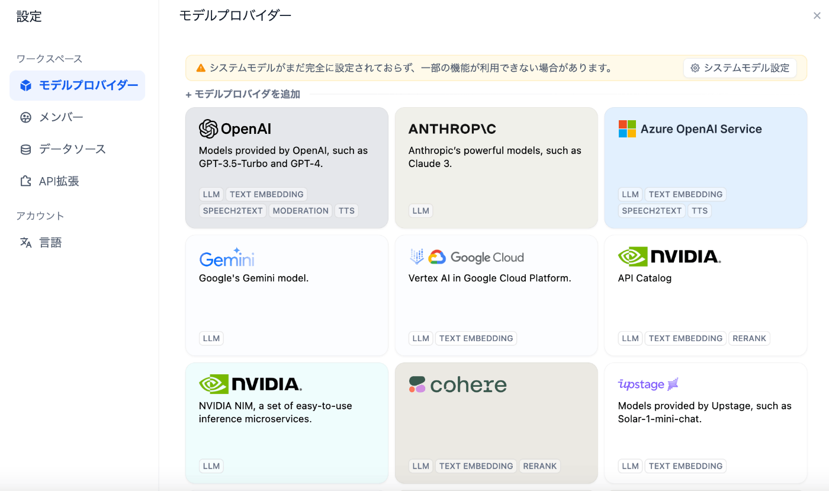The height and width of the screenshot is (491, 829).
Task: Click TEXT EMBEDDING tag on Cohere card
Action: tap(476, 466)
